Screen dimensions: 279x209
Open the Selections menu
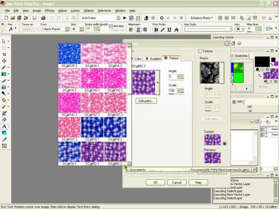tap(104, 11)
